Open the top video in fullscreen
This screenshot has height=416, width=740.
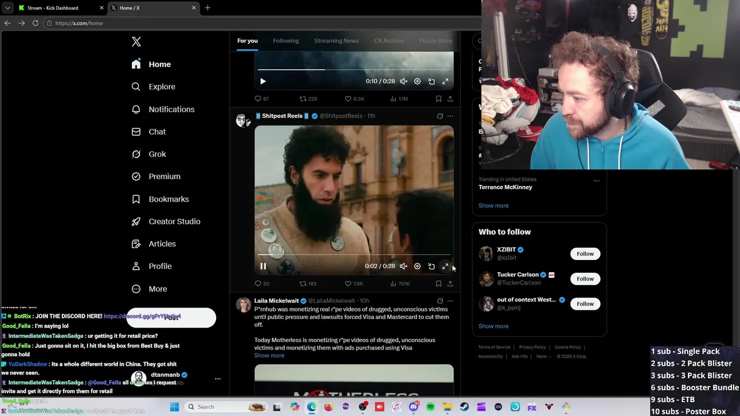445,81
